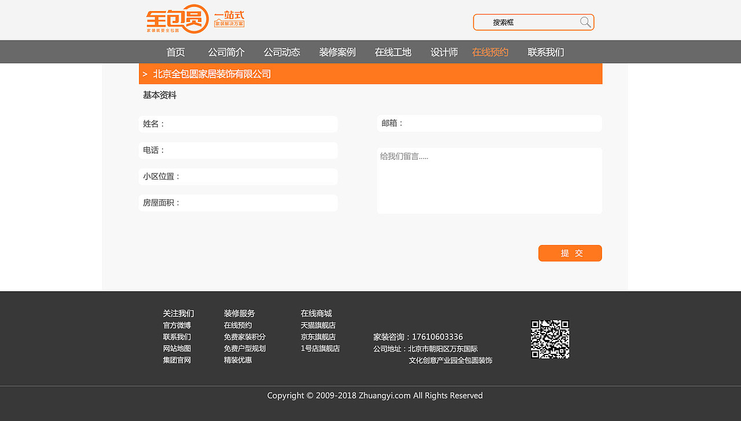Select the 小区位置 input field

click(238, 177)
